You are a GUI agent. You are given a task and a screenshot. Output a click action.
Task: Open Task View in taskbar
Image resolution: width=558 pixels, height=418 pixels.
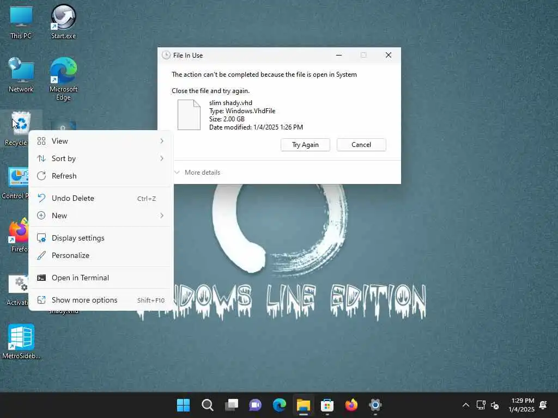tap(232, 405)
